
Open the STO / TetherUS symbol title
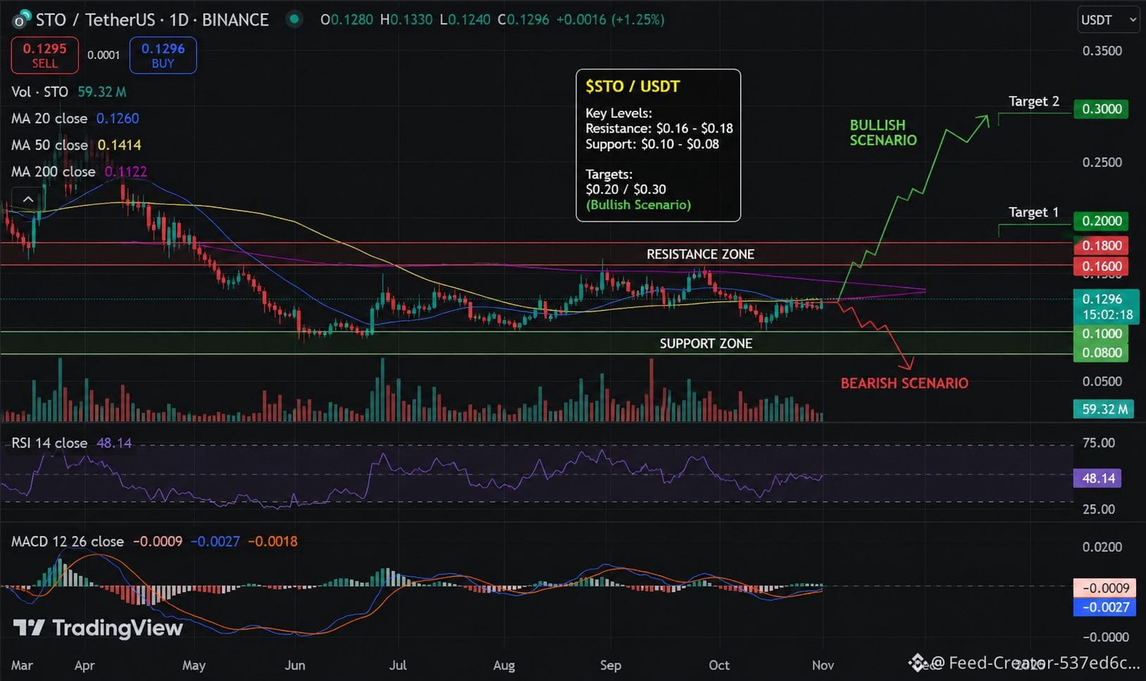click(152, 20)
